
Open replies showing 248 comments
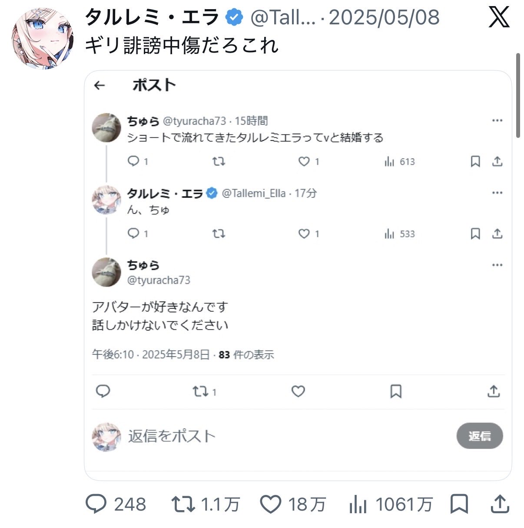pyautogui.click(x=116, y=505)
